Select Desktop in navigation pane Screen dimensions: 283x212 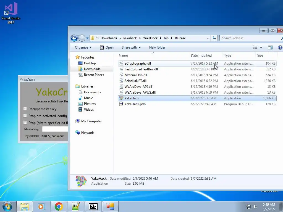tap(87, 63)
